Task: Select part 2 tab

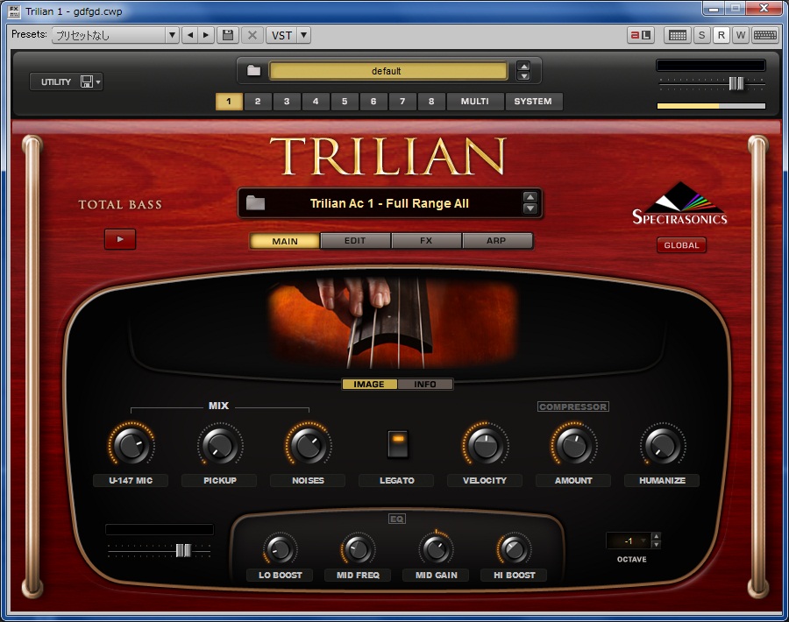Action: pyautogui.click(x=258, y=101)
